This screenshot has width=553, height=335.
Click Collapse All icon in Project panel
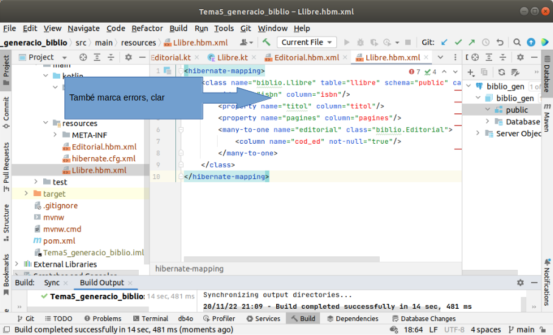tap(111, 57)
